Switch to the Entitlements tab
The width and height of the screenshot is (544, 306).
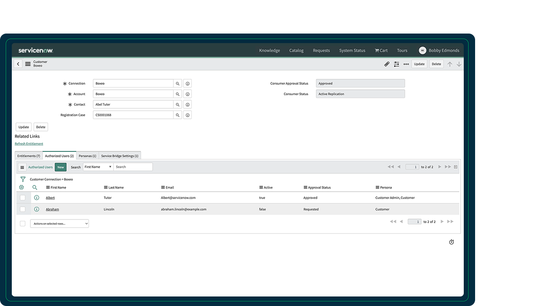point(28,155)
